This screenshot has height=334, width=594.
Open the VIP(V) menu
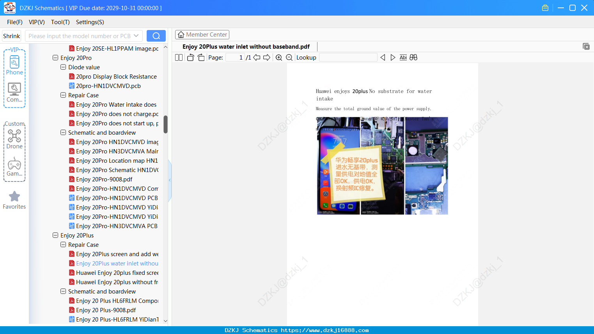tap(37, 22)
